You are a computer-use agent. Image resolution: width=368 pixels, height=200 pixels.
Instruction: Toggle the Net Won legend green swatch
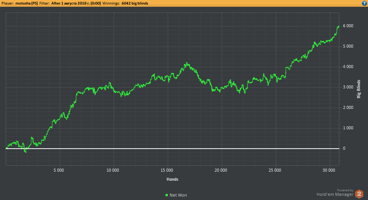167,195
